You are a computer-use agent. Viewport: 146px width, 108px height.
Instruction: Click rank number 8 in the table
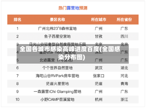tap(18, 84)
